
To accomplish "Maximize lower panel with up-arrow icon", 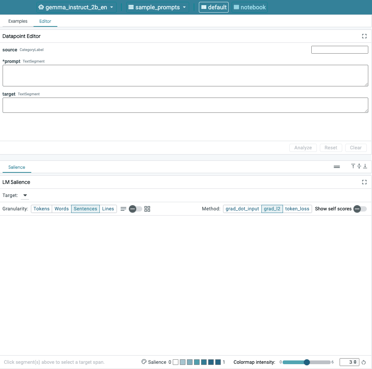I will coord(353,166).
